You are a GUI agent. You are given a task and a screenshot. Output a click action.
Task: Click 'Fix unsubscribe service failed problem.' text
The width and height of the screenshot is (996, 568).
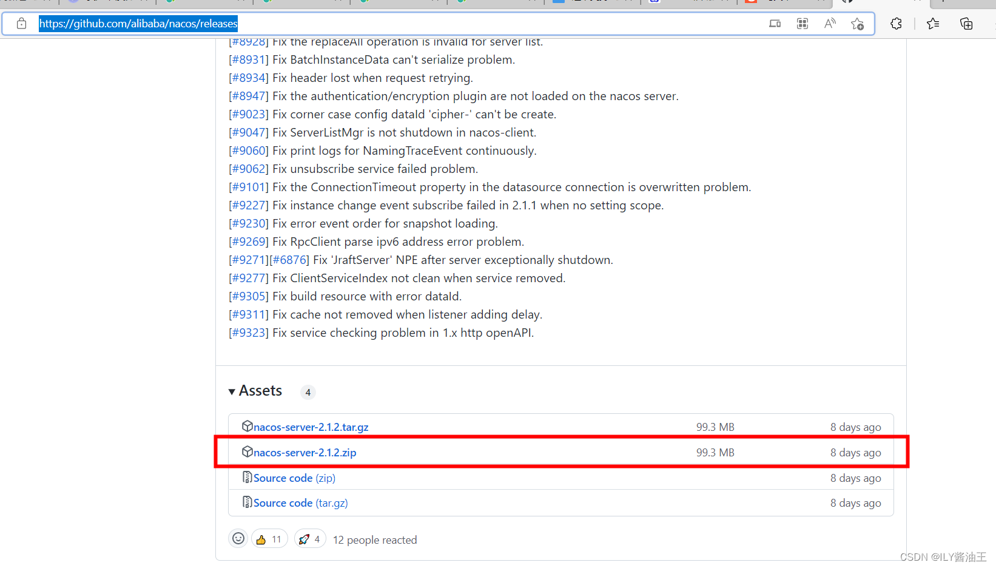click(x=375, y=169)
